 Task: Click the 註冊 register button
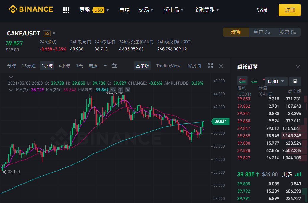(290, 10)
